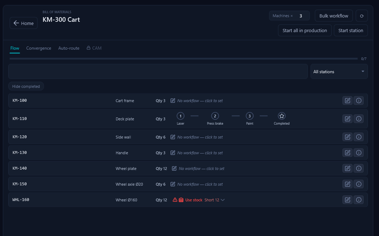Edit the KM-140 Wheel plate row
This screenshot has width=379, height=236.
pyautogui.click(x=347, y=168)
